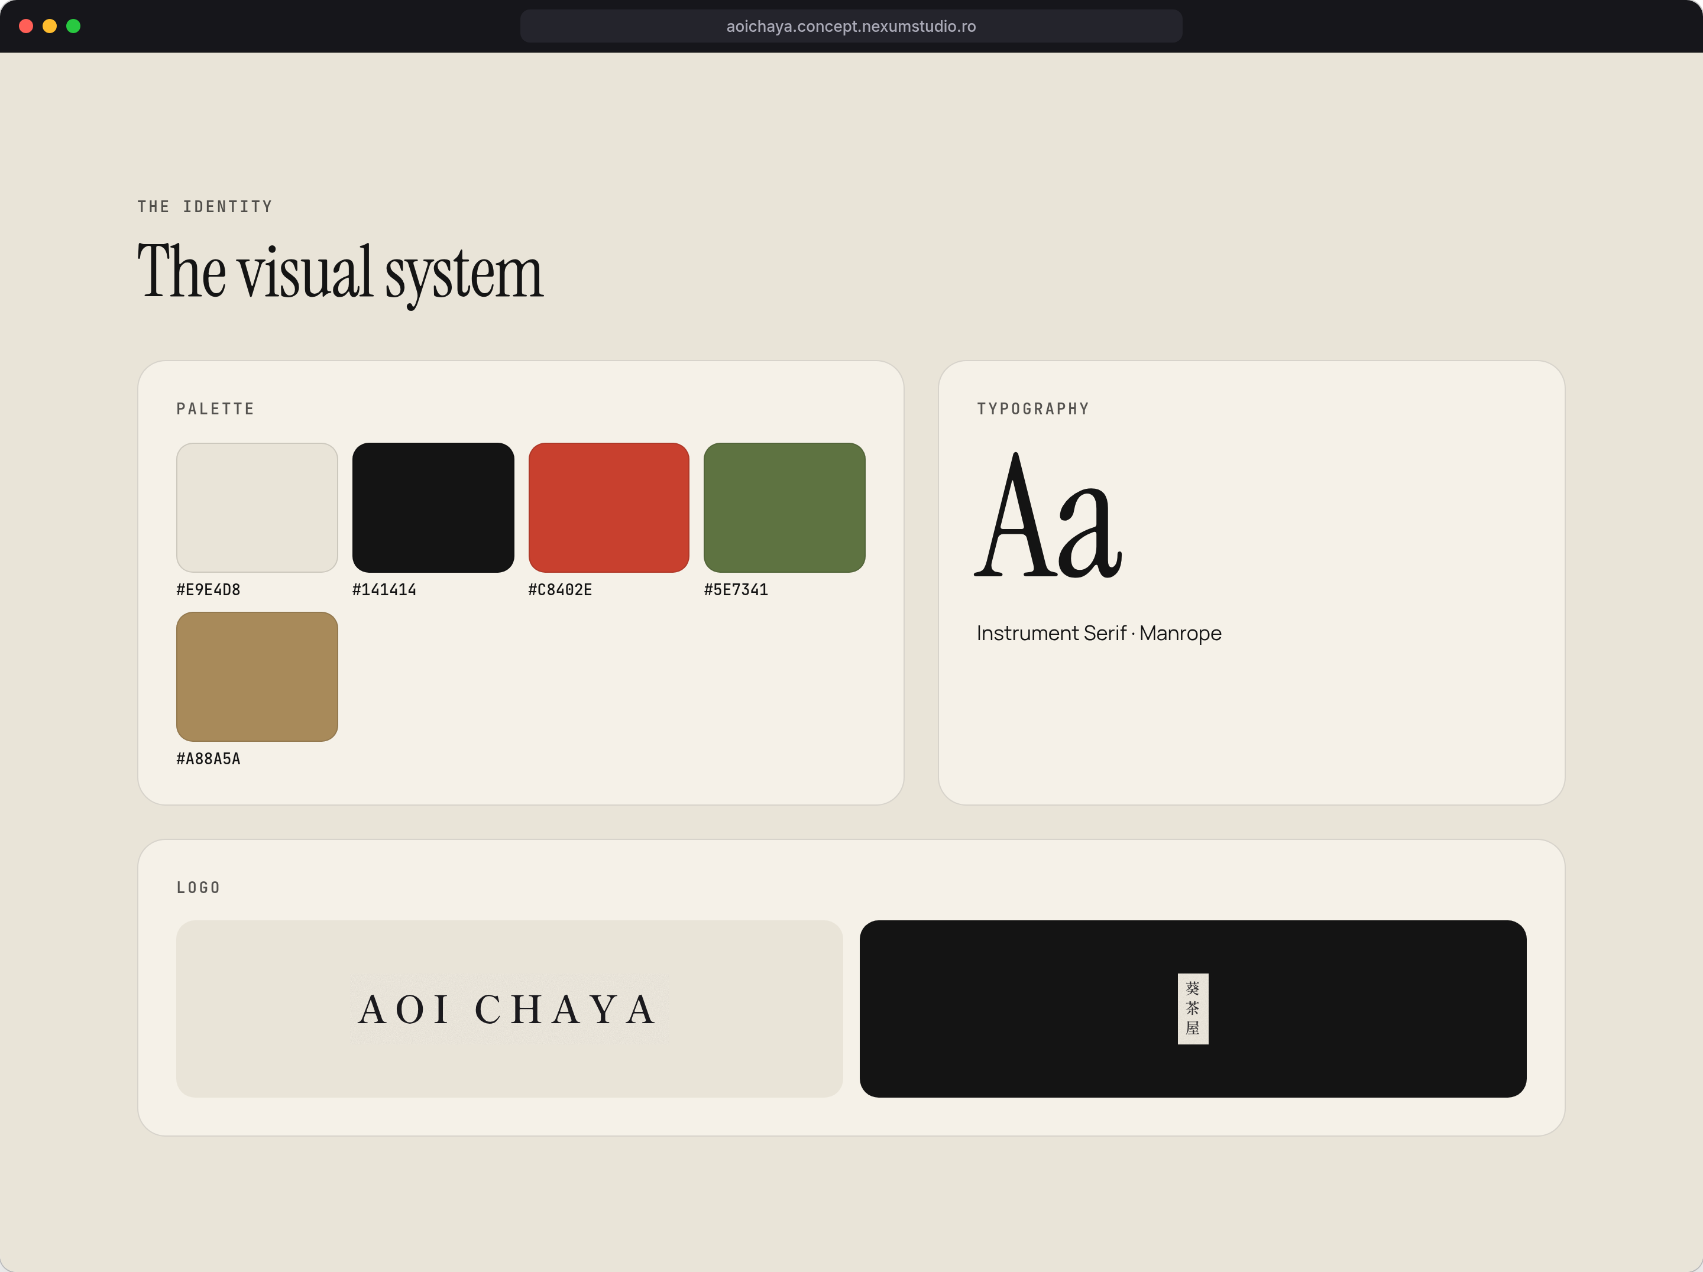Click the tan #A88A5A color swatch
Viewport: 1703px width, 1272px height.
[x=257, y=676]
